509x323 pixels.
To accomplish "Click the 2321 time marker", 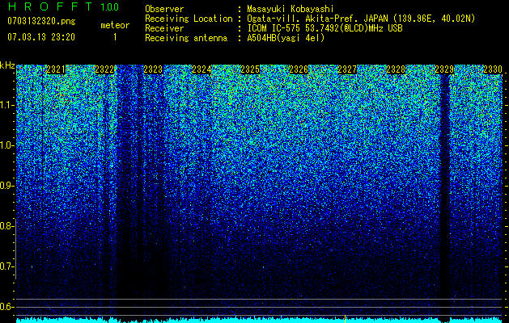I will click(x=56, y=69).
